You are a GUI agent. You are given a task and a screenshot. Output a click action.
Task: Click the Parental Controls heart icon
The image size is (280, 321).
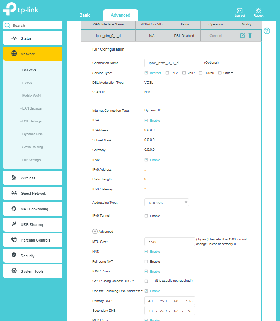point(14,239)
